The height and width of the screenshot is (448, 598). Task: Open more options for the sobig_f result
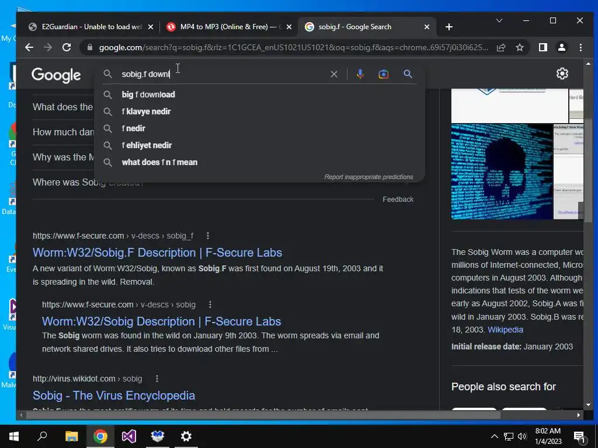(208, 236)
